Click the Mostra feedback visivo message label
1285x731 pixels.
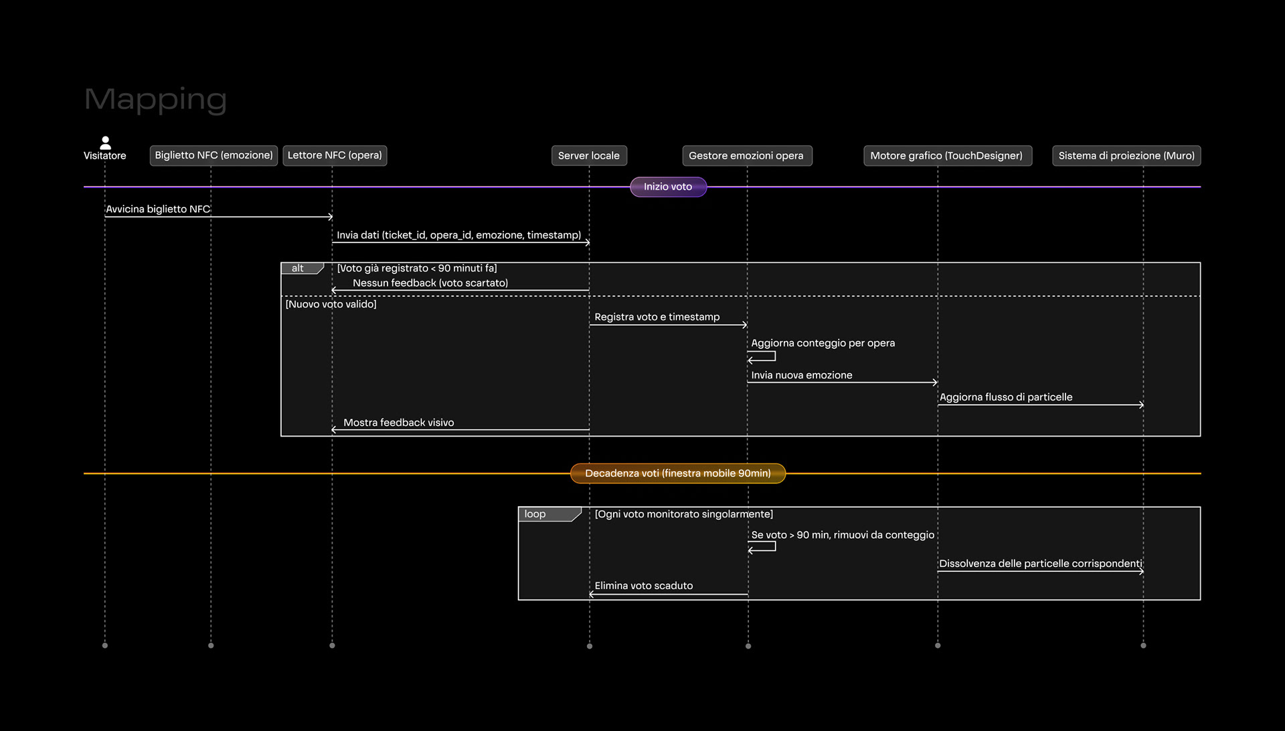399,422
